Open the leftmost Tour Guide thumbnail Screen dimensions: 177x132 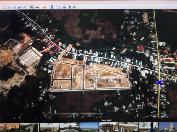click(9, 127)
